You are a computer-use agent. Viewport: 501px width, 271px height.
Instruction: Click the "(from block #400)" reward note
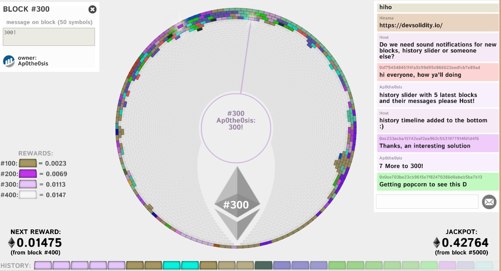pos(36,252)
